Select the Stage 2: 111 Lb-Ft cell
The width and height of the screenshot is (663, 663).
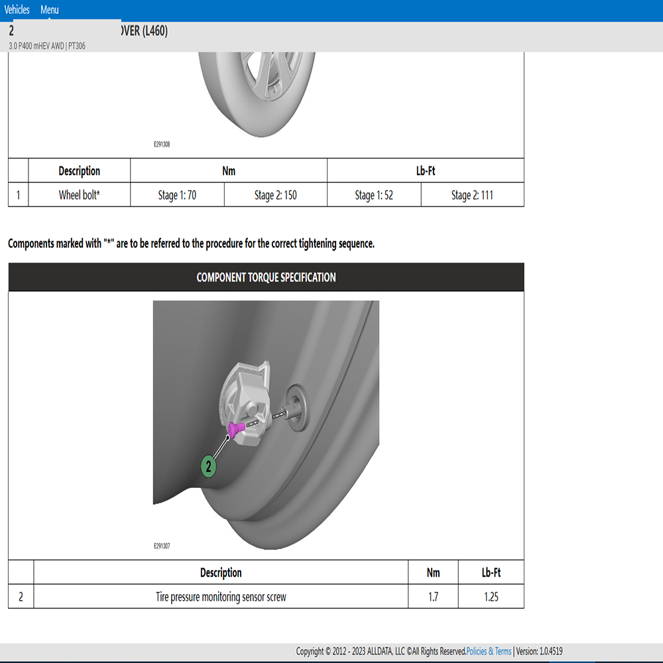point(472,195)
